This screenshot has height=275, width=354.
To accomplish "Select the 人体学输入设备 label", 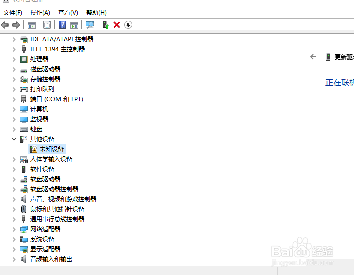I will [51, 159].
